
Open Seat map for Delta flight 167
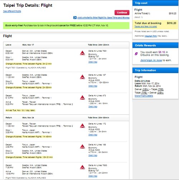(x=93, y=86)
